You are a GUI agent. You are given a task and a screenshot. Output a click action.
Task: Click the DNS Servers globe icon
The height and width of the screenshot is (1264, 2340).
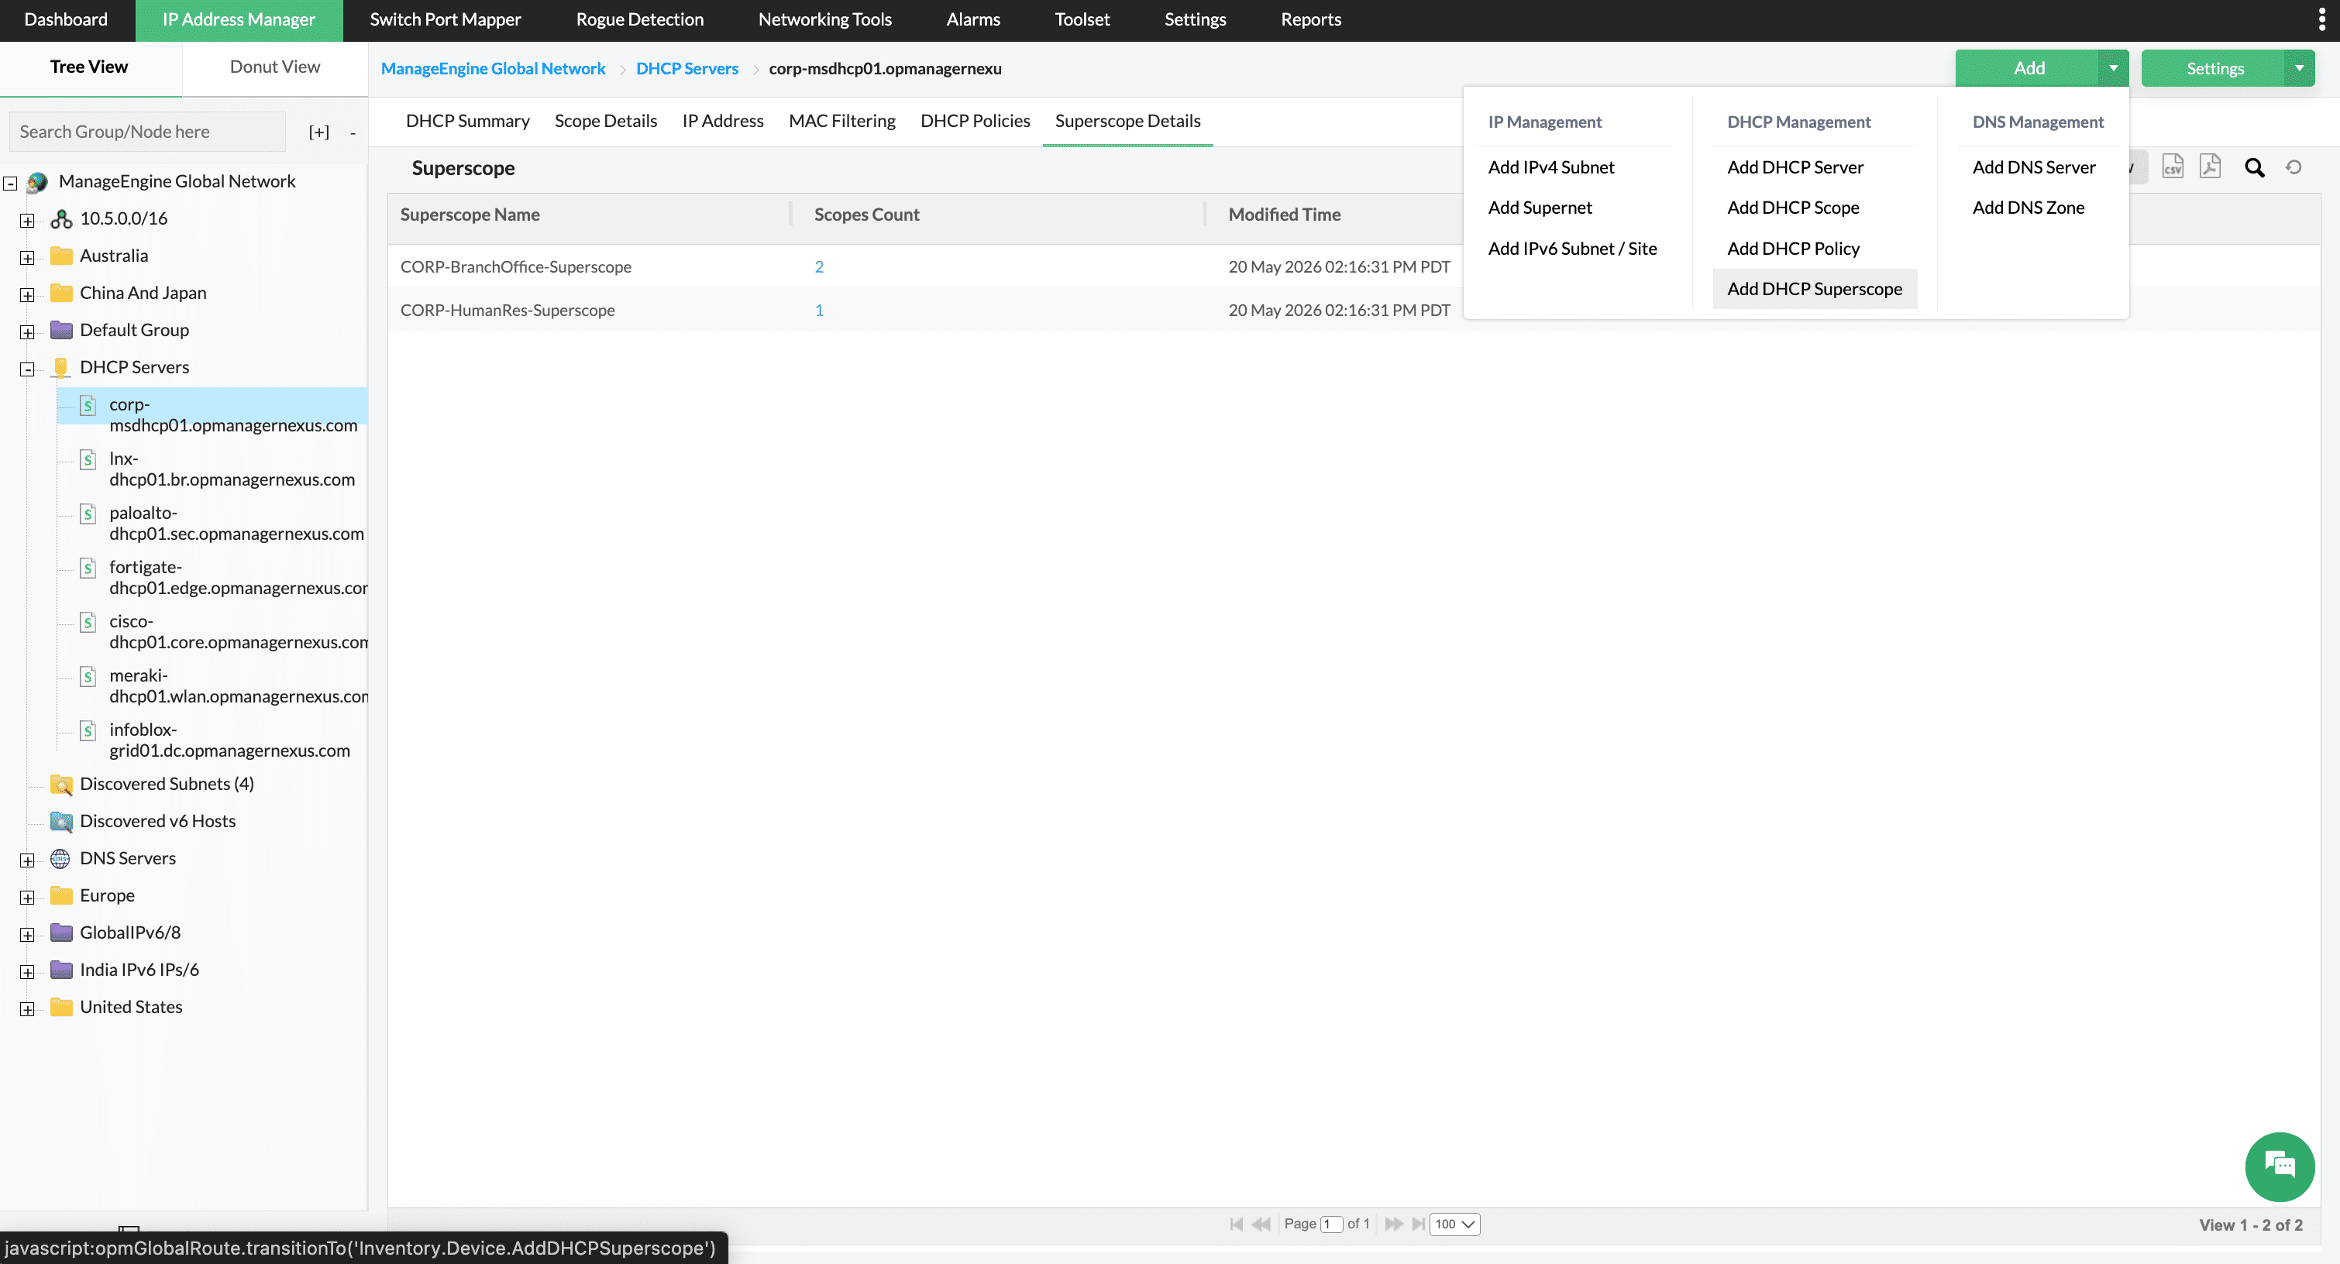tap(61, 858)
